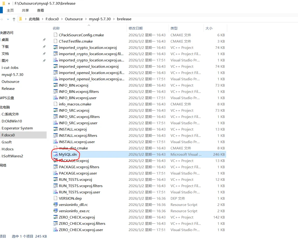The height and width of the screenshot is (239, 298).
Task: Select 图片 in quick access
Action: pos(5,61)
